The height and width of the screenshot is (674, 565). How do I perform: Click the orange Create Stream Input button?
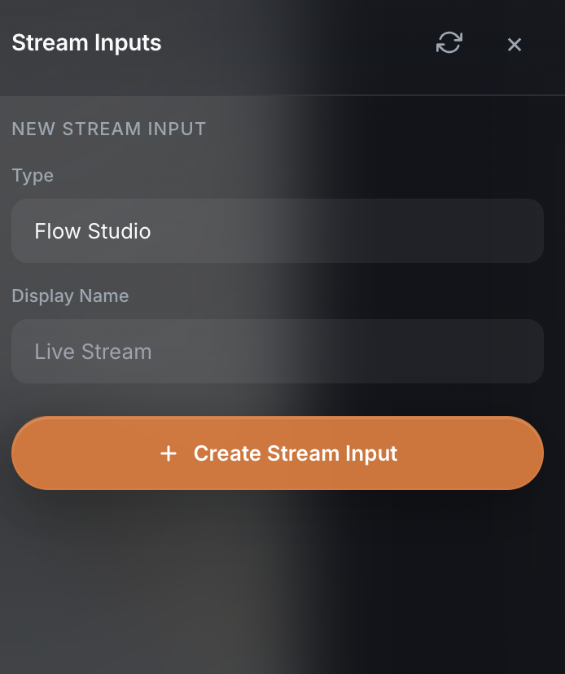pyautogui.click(x=277, y=453)
